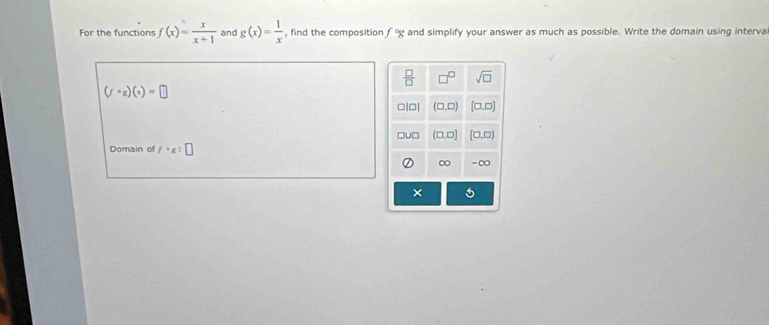Screen dimensions: 769x325
Task: Insert closed interval [□,□] notation
Action: [x=481, y=107]
